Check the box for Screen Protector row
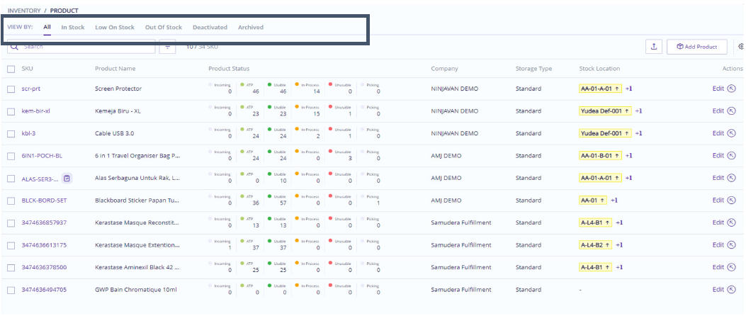Viewport: 746px width, 316px height. [11, 89]
